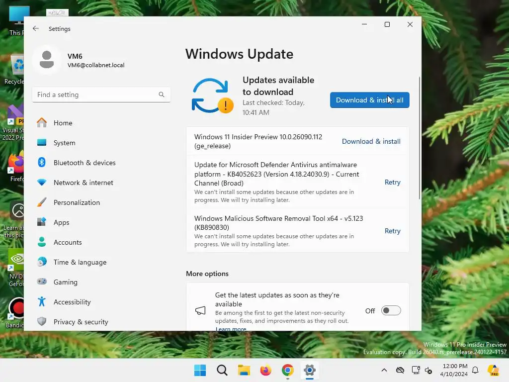Click the Settings gear on the taskbar

pos(309,370)
